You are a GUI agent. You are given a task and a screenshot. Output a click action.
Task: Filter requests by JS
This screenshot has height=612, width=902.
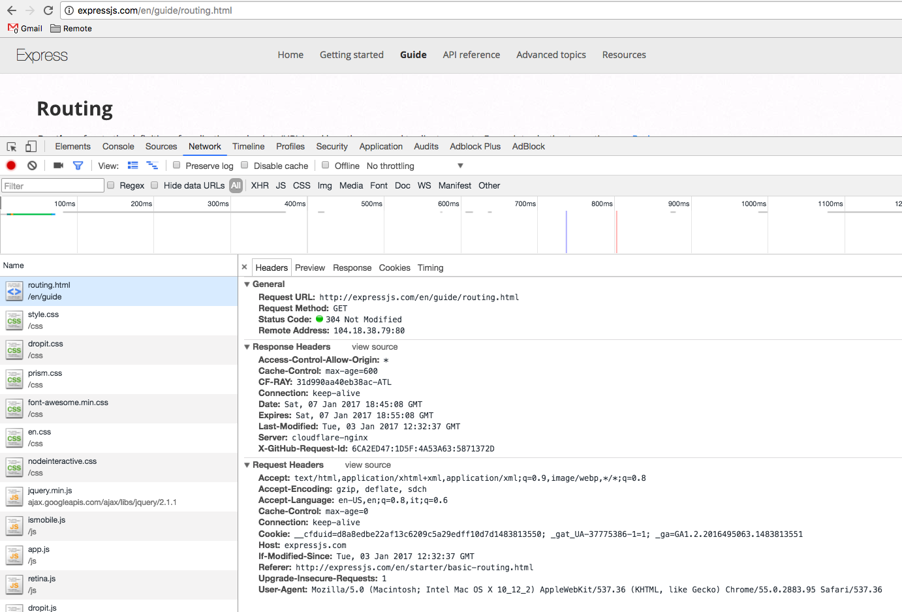click(x=281, y=185)
